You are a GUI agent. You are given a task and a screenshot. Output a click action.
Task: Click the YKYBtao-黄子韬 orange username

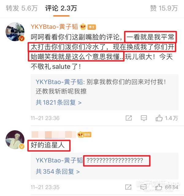click(54, 27)
